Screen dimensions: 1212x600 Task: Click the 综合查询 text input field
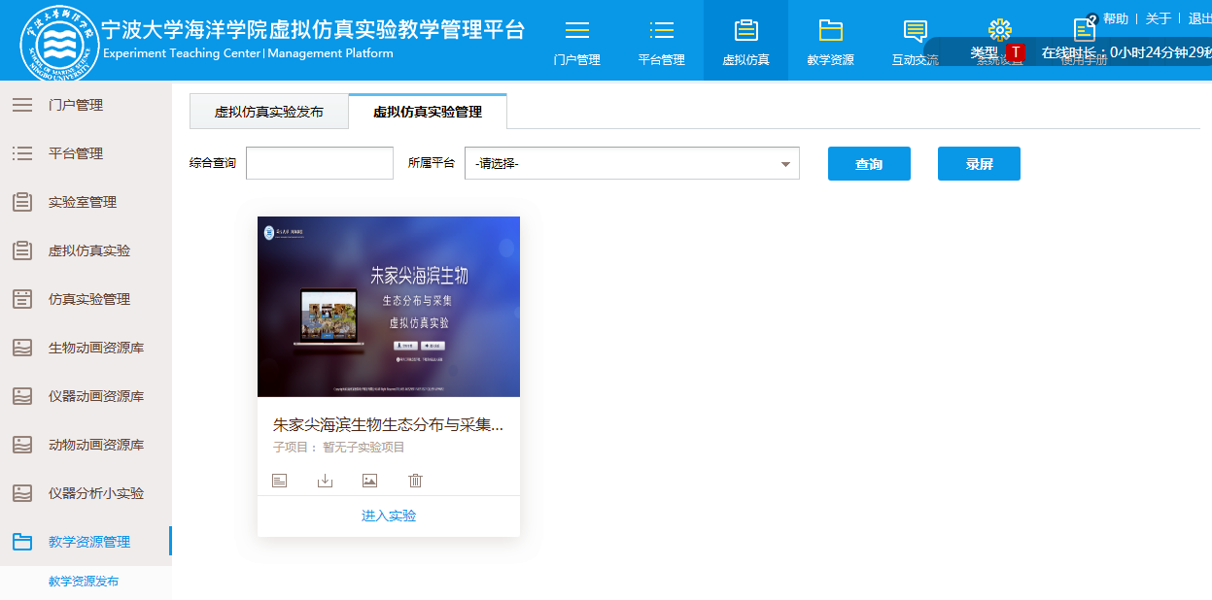pos(320,164)
